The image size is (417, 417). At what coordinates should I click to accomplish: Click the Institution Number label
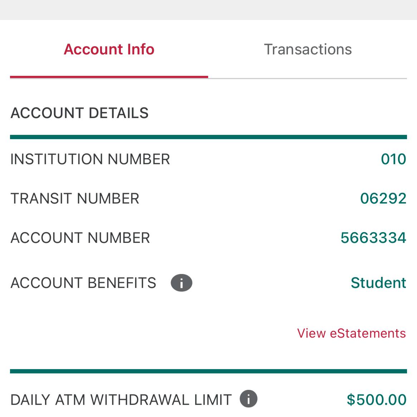tap(90, 159)
